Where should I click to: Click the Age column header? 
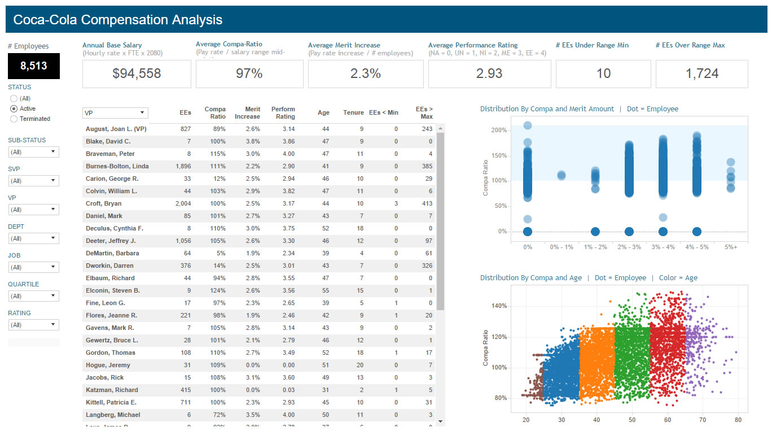[323, 113]
